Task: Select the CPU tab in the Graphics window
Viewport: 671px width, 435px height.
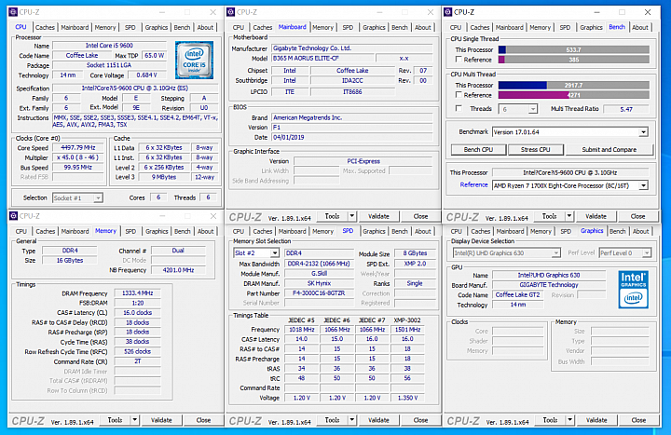Action: pyautogui.click(x=456, y=231)
